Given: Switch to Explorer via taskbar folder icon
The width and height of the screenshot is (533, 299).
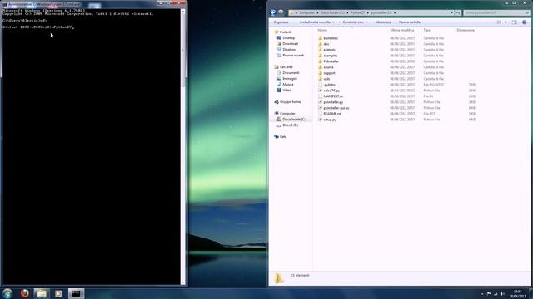Looking at the screenshot, I should 42,293.
